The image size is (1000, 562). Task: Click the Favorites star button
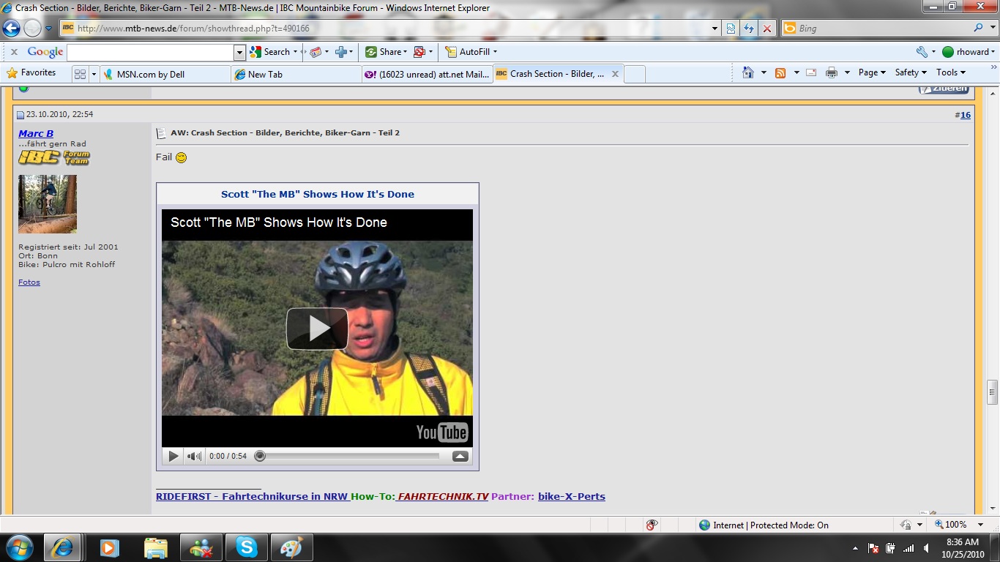[x=31, y=72]
